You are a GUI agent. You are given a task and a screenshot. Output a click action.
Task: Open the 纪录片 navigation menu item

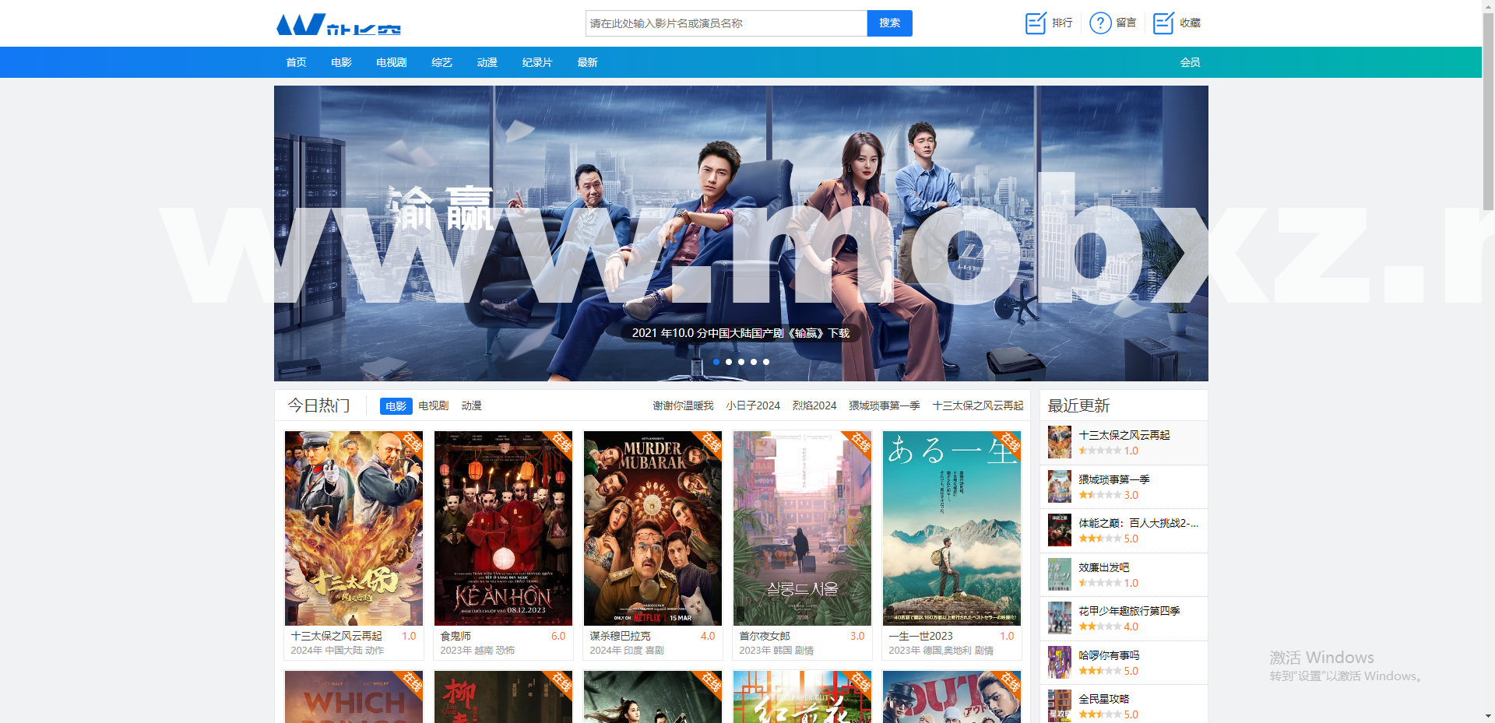click(537, 62)
